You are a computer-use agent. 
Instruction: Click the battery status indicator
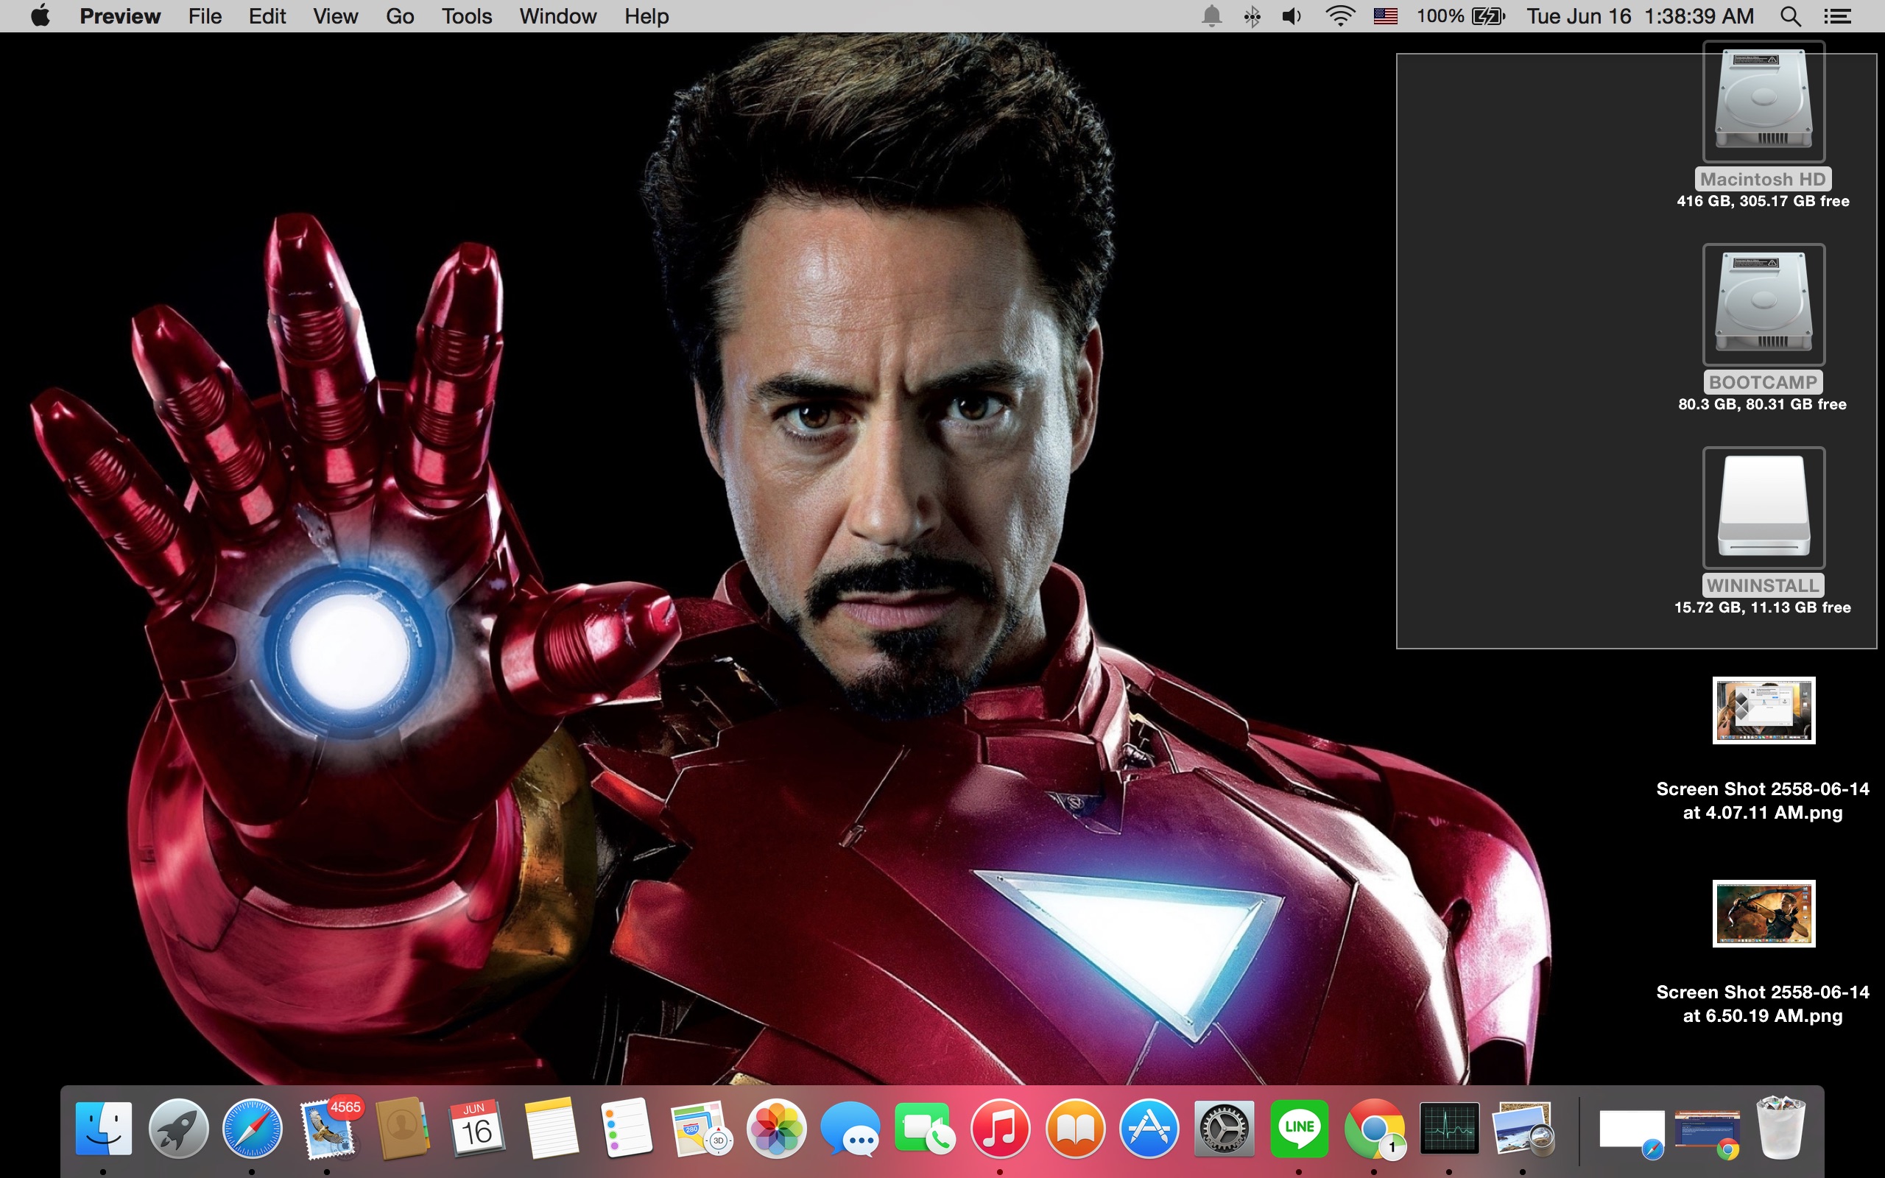[x=1487, y=16]
